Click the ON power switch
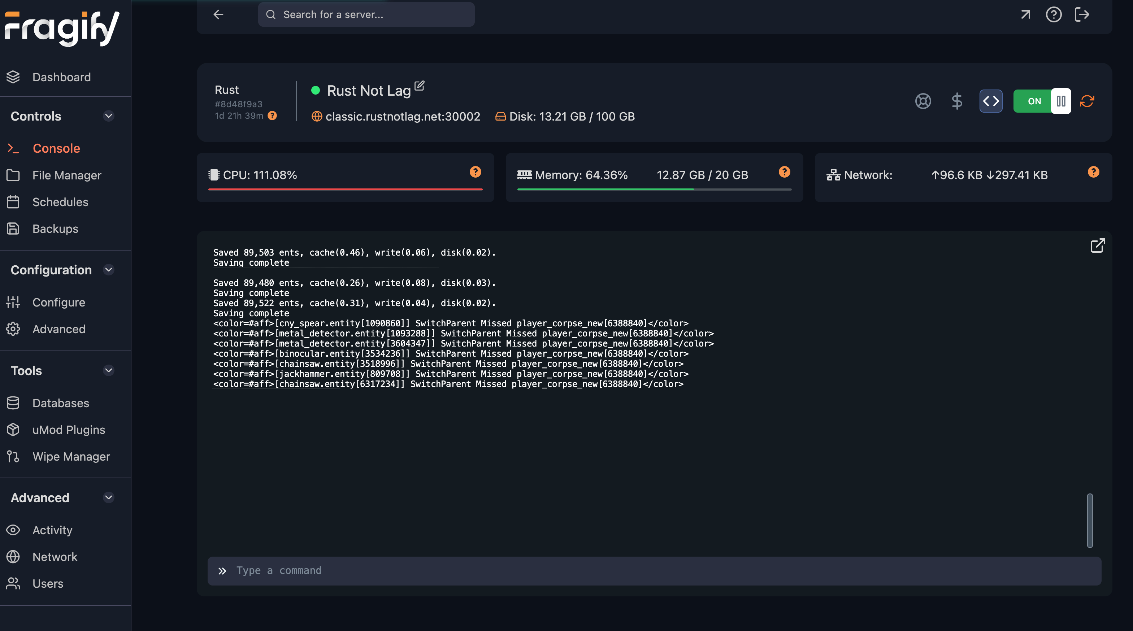This screenshot has height=631, width=1133. pos(1034,101)
